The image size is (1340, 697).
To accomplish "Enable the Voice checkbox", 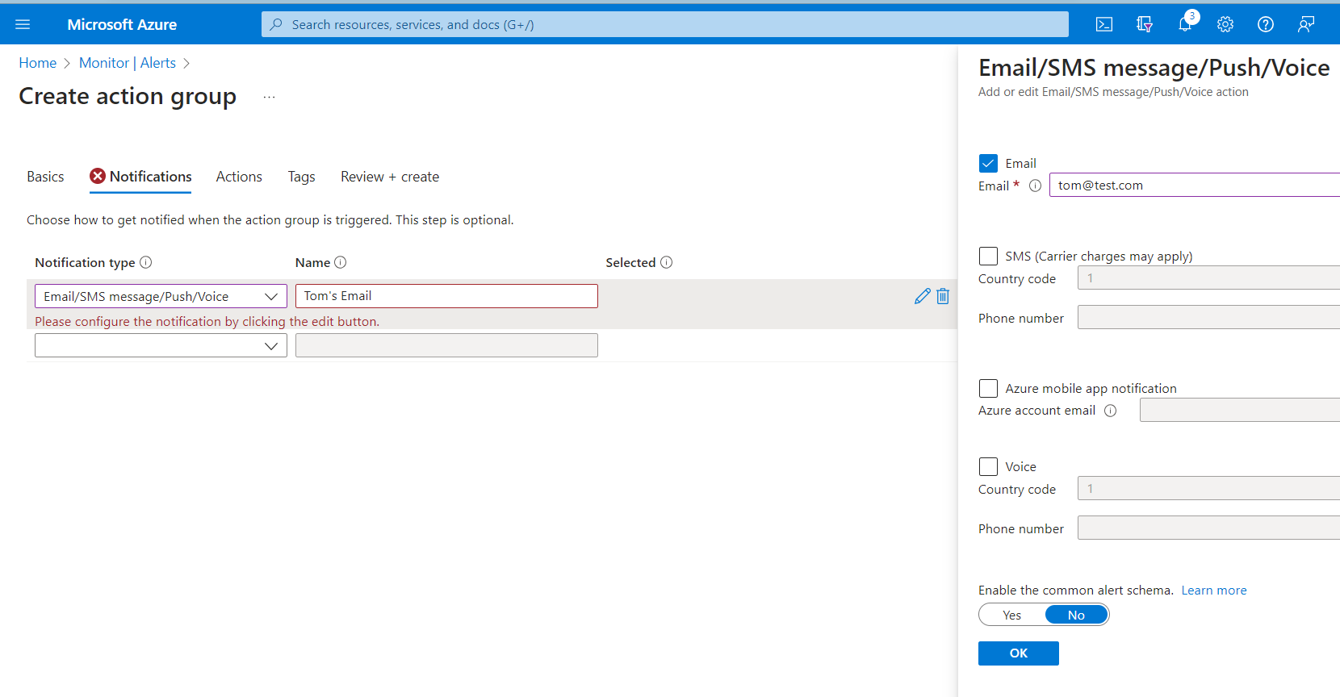I will (x=988, y=466).
